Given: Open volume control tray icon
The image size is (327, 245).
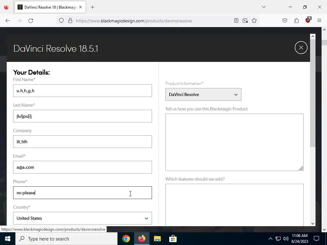Looking at the screenshot, I should 286,239.
